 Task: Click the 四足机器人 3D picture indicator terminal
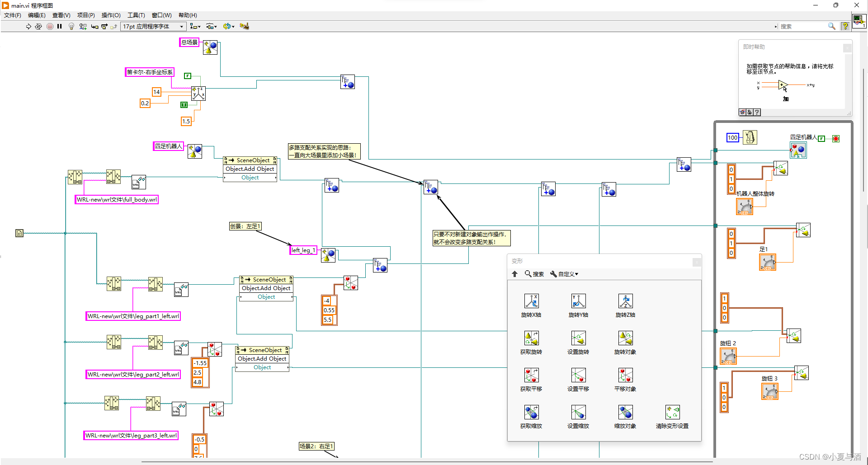click(798, 150)
